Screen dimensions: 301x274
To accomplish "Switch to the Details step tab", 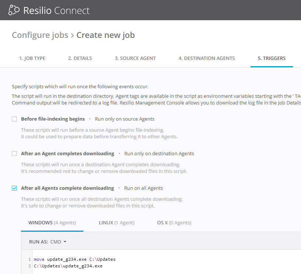I will pyautogui.click(x=80, y=58).
